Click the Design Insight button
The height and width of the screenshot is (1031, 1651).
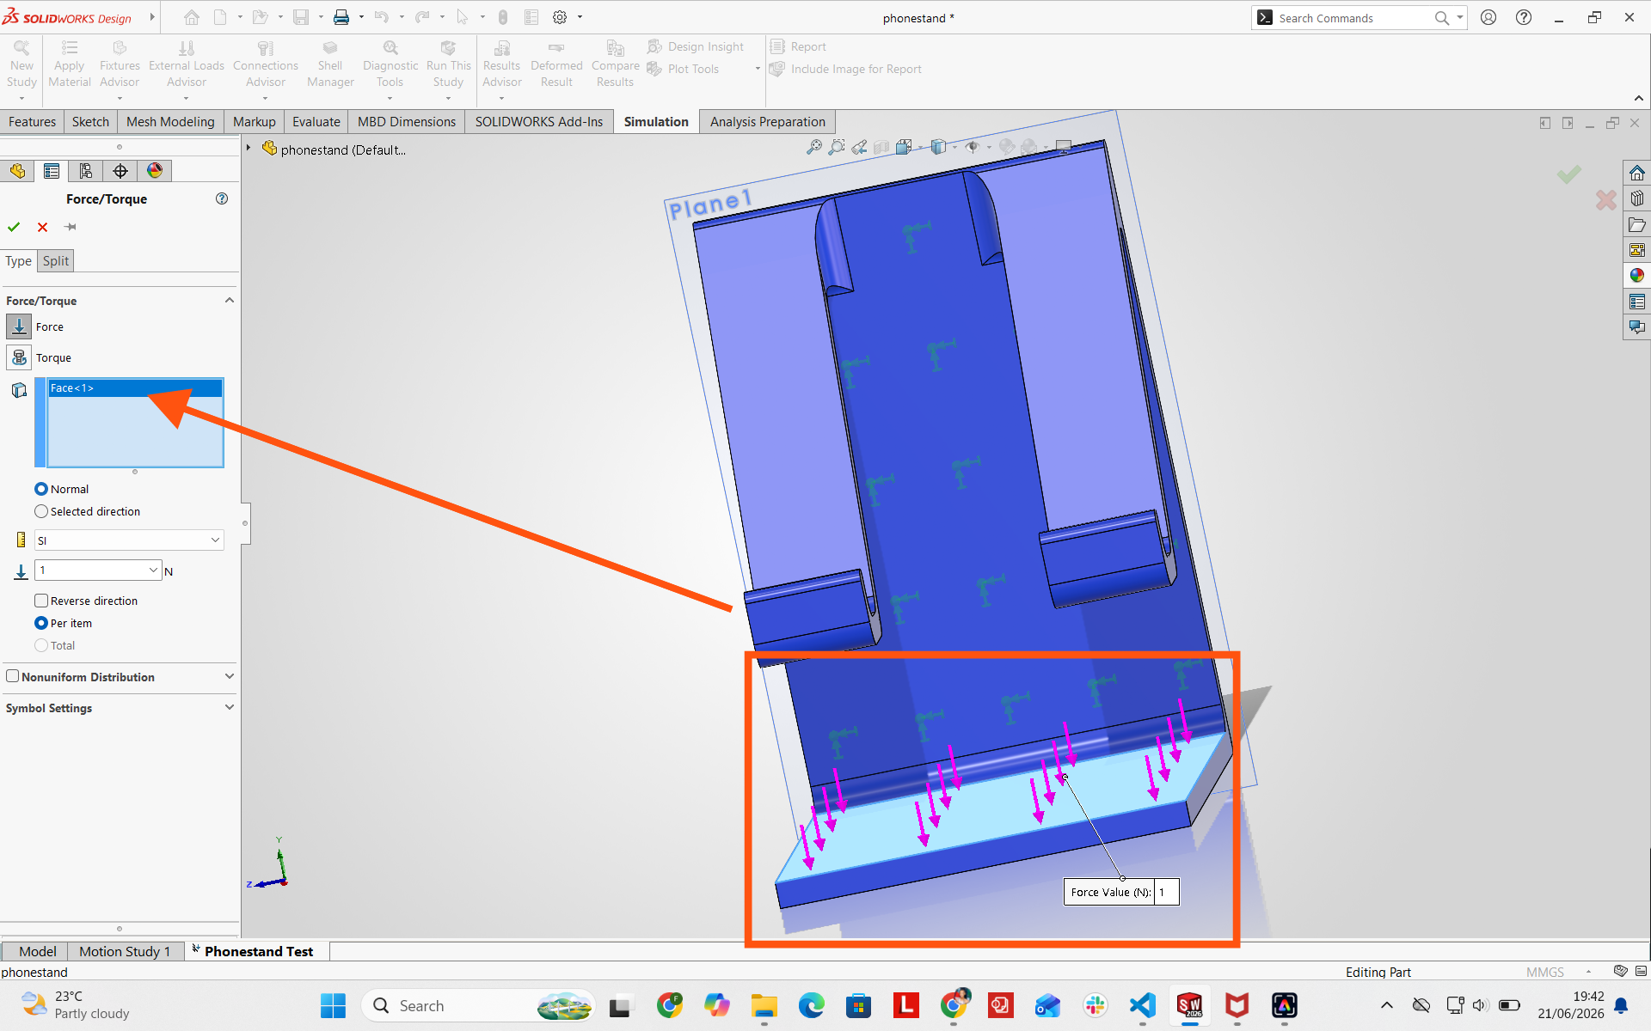pos(696,46)
